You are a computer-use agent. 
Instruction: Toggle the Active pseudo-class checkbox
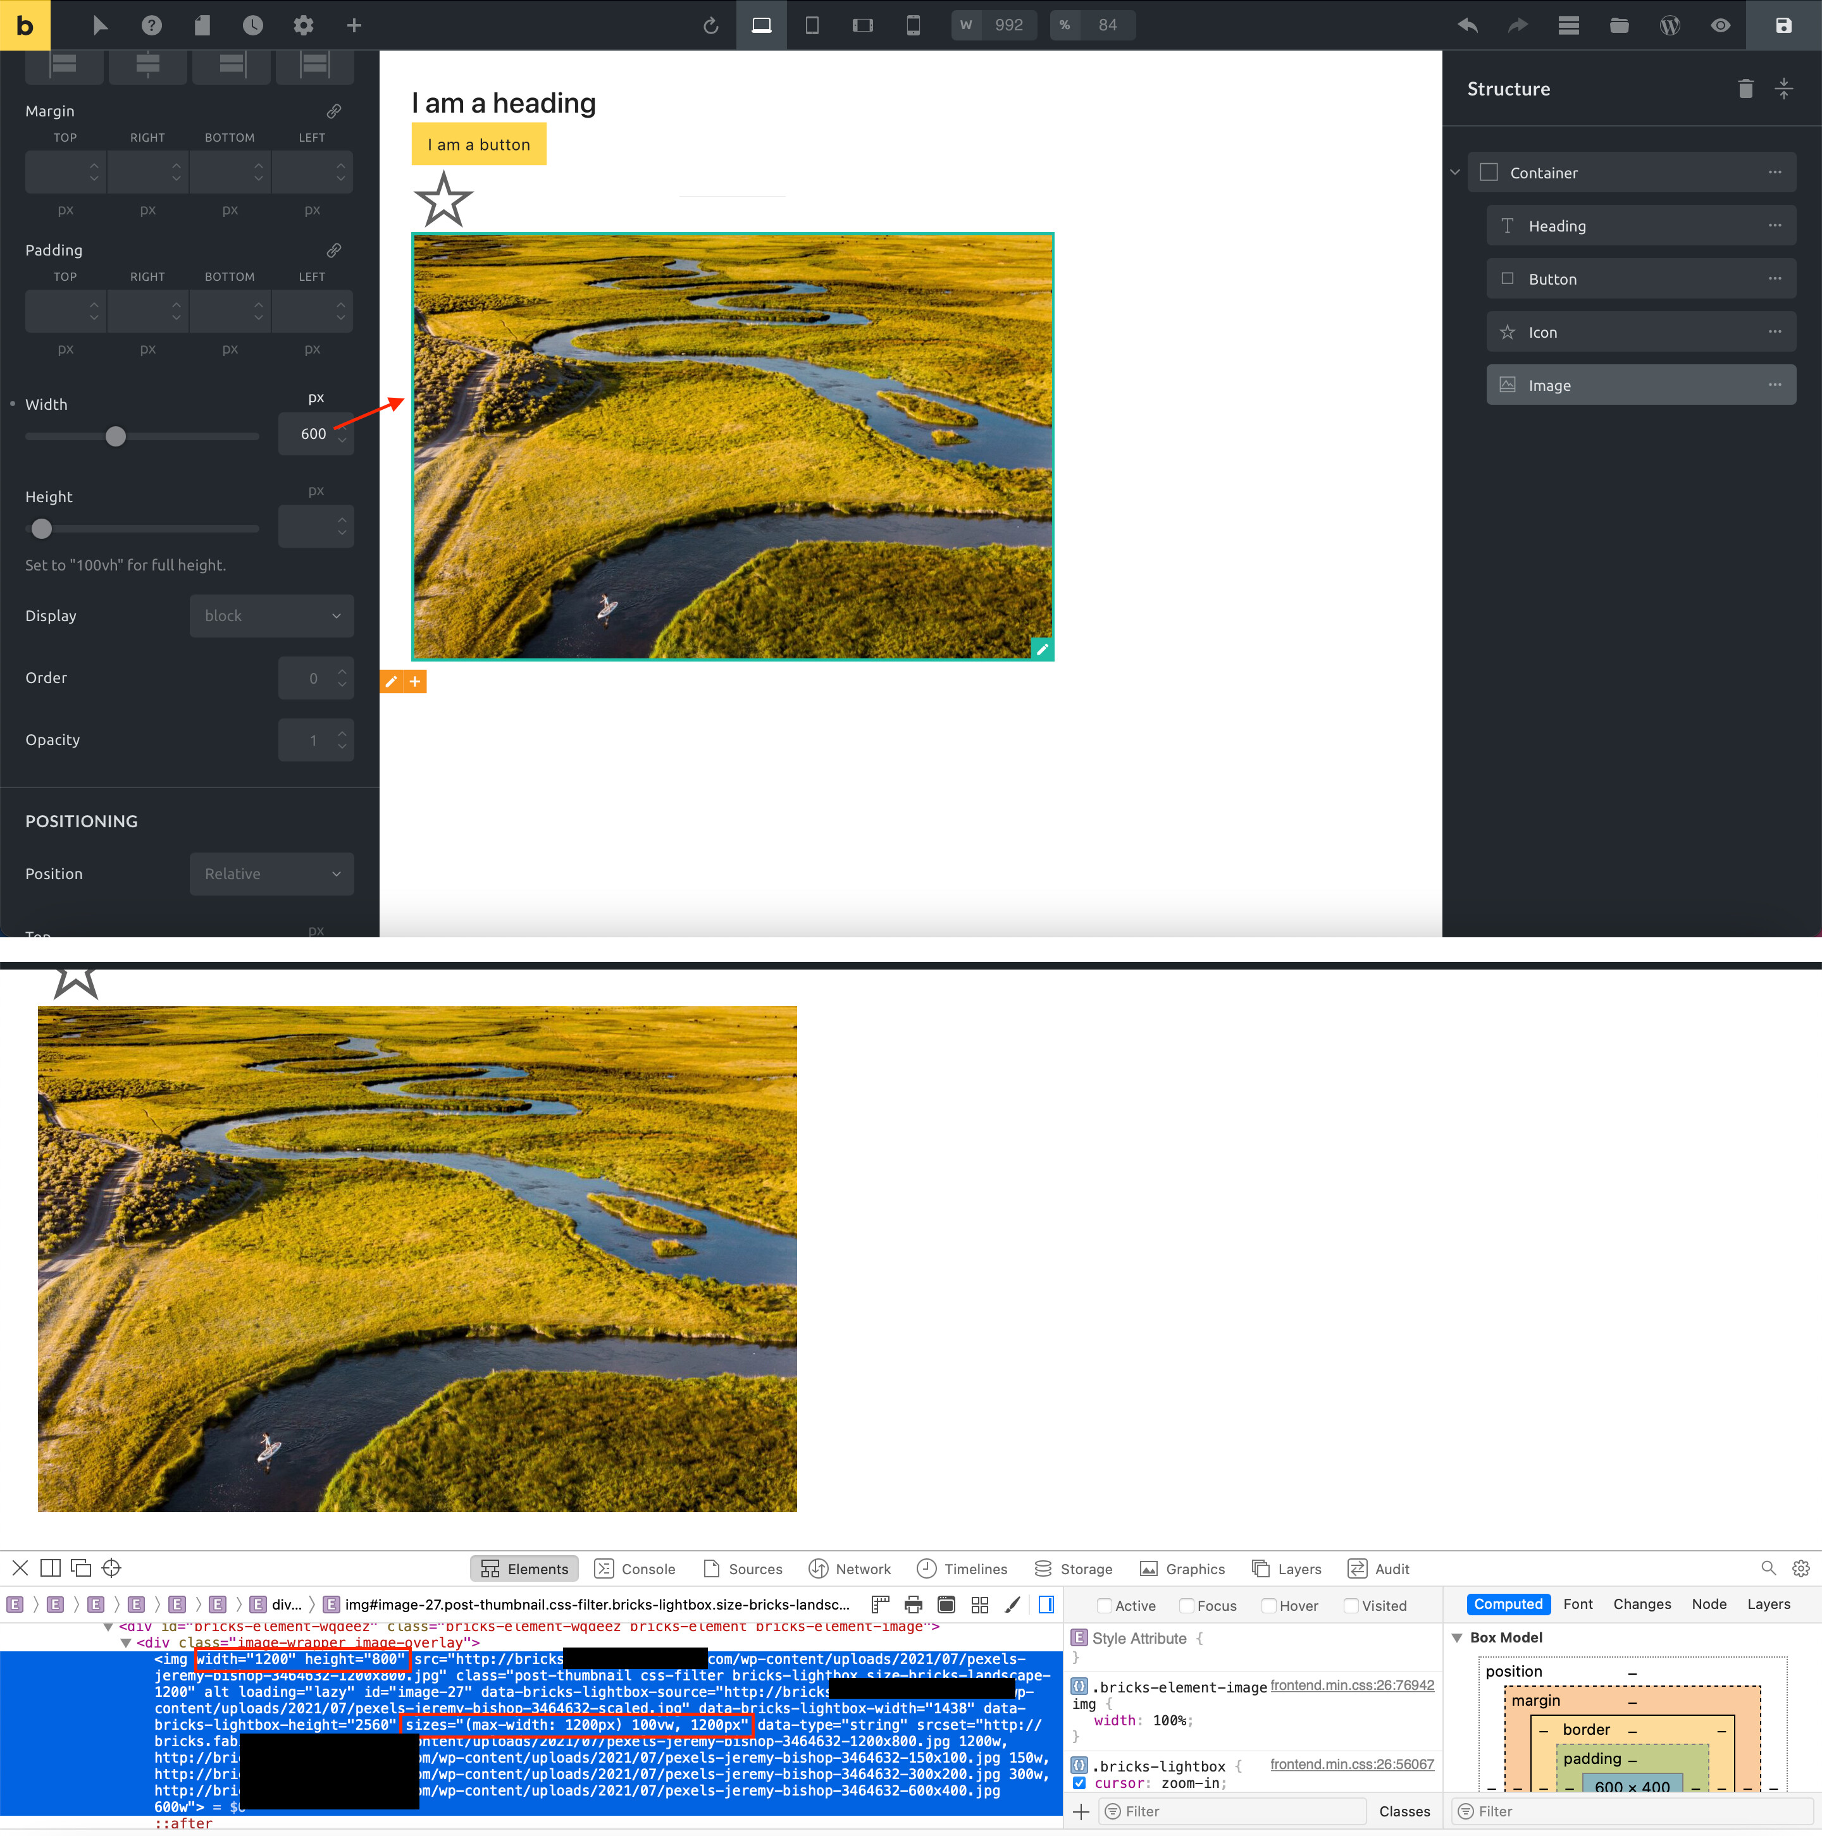point(1105,1605)
